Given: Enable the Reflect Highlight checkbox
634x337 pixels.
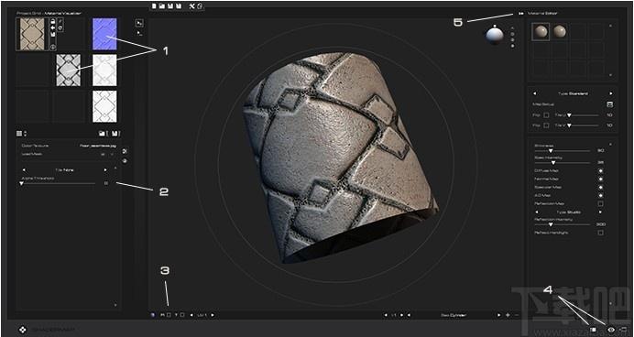Looking at the screenshot, I should [x=601, y=233].
